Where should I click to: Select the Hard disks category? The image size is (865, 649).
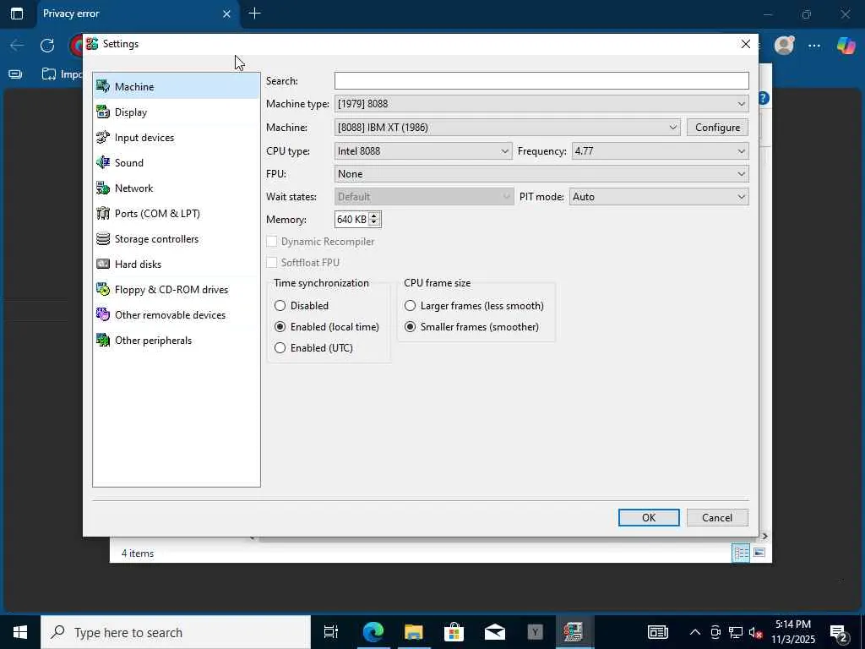coord(177,265)
